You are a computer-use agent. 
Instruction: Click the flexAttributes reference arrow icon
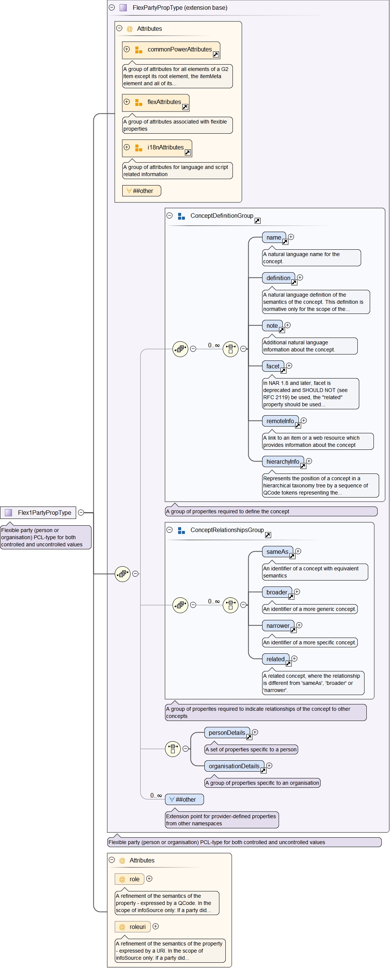pos(184,107)
